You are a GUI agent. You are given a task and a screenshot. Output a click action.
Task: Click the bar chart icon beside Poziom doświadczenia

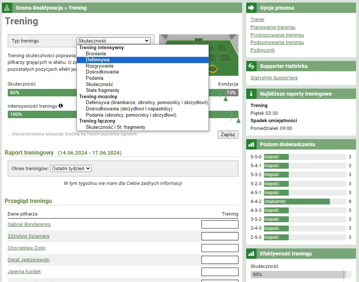(251, 144)
